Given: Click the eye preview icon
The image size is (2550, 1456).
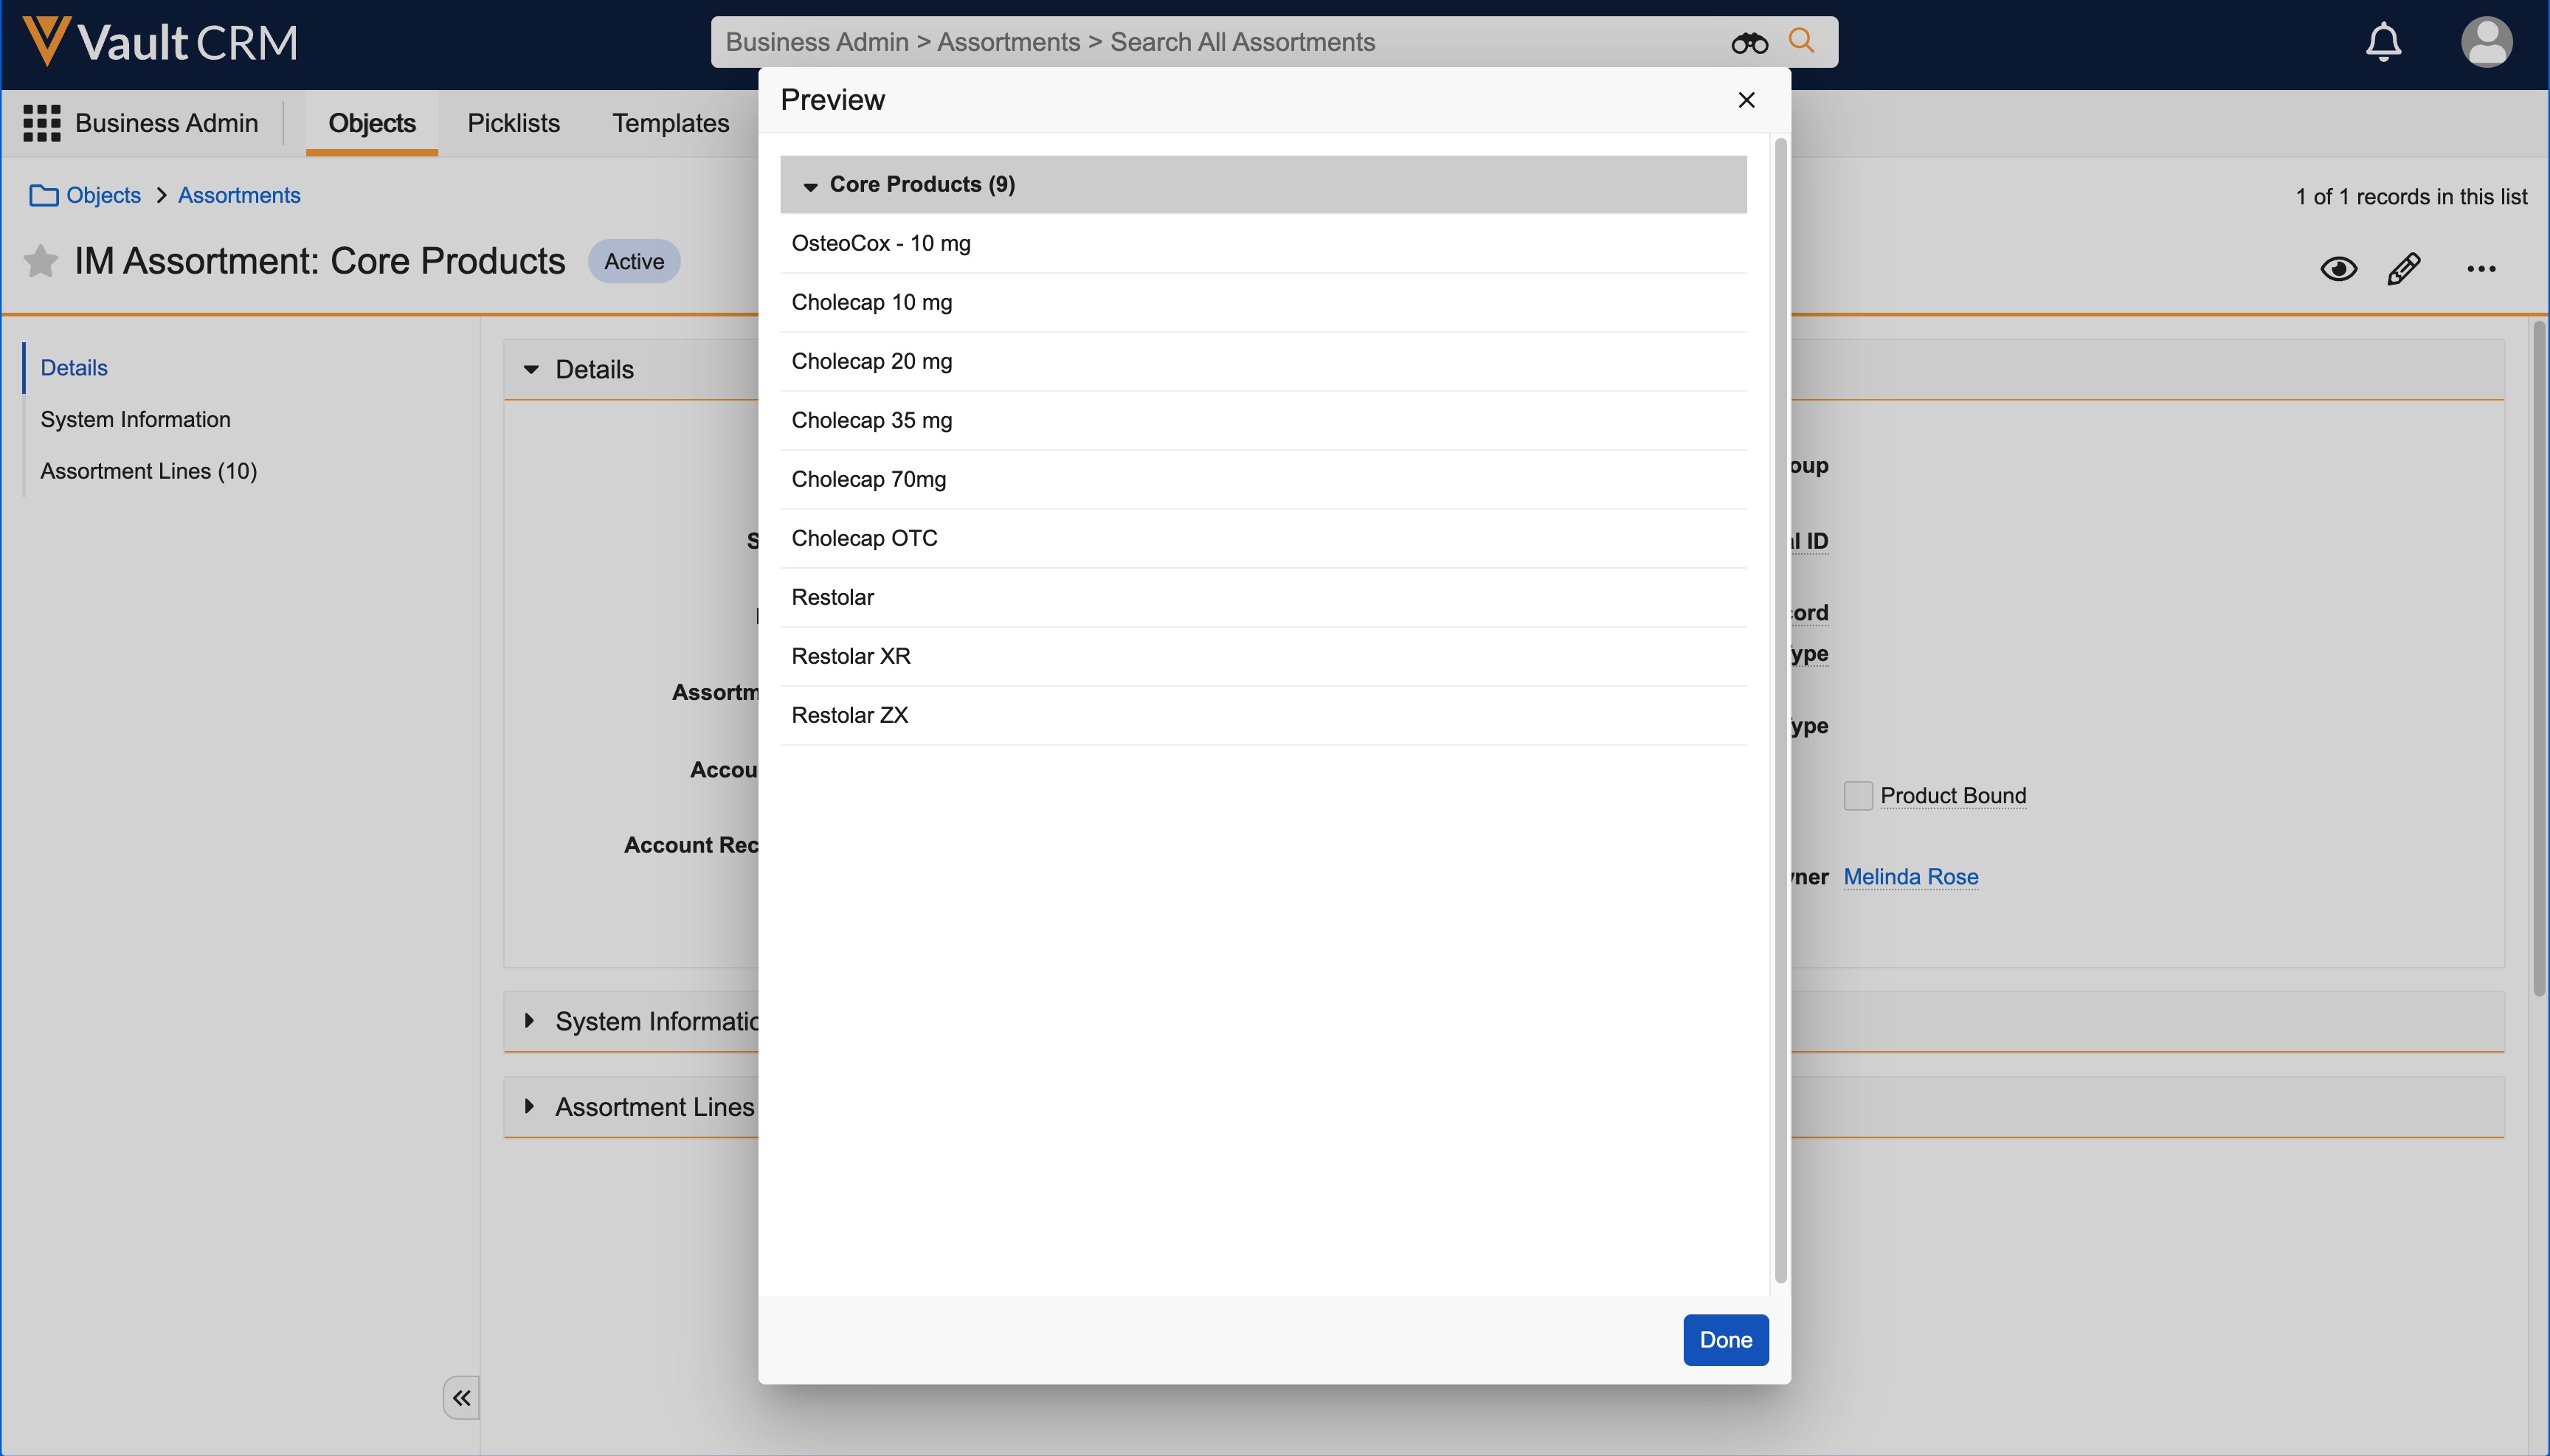Looking at the screenshot, I should 2338,268.
